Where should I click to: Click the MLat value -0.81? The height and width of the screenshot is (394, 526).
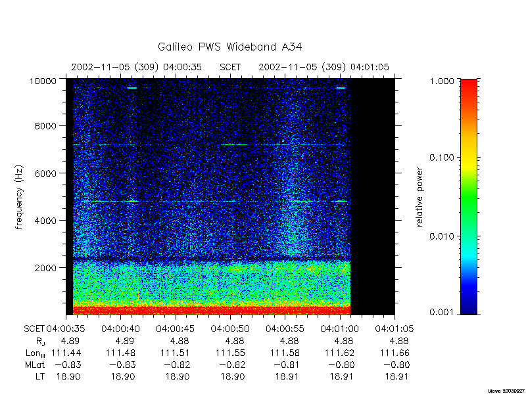285,365
